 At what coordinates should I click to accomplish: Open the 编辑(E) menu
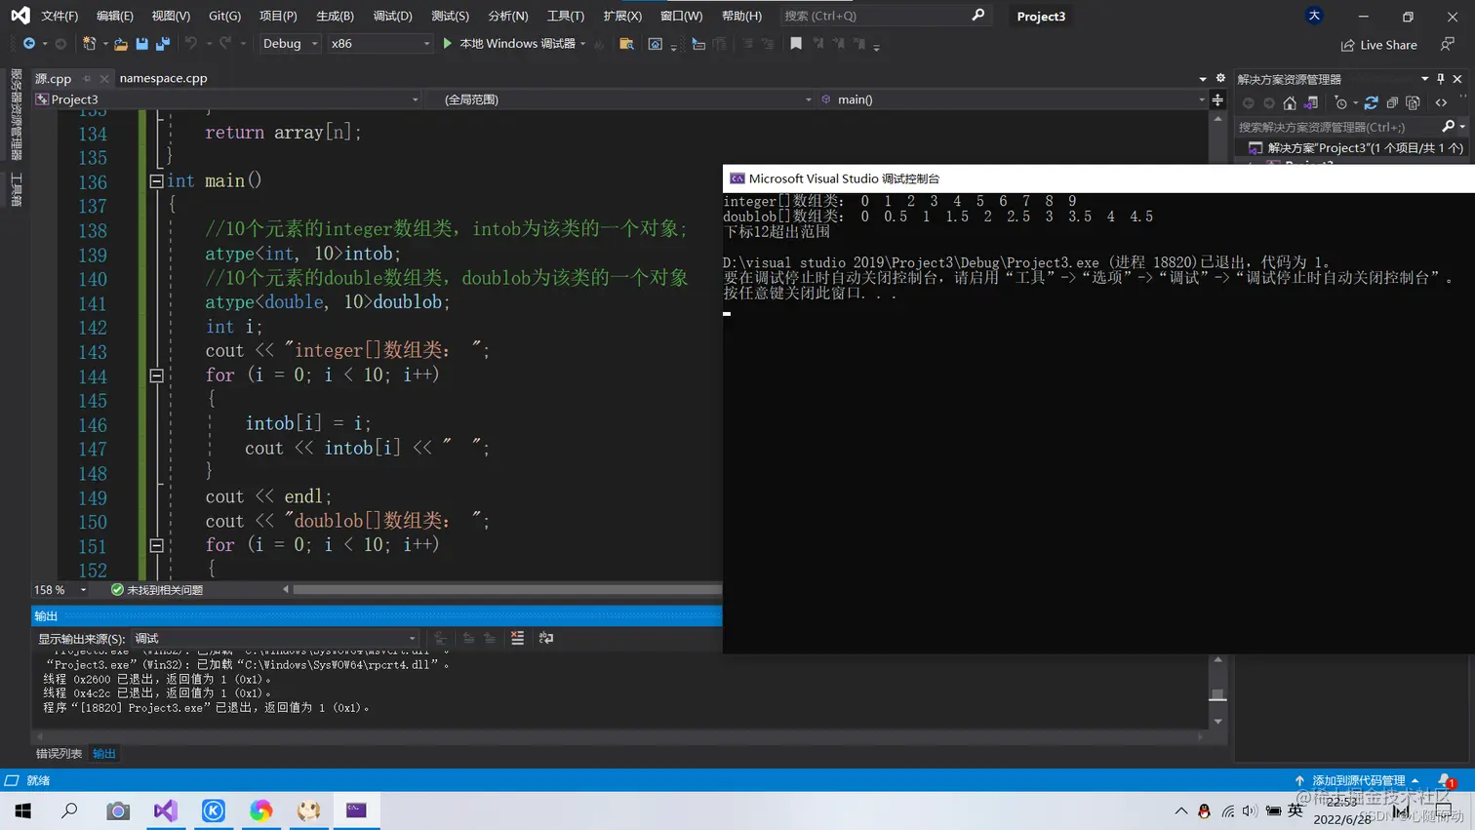(x=115, y=16)
